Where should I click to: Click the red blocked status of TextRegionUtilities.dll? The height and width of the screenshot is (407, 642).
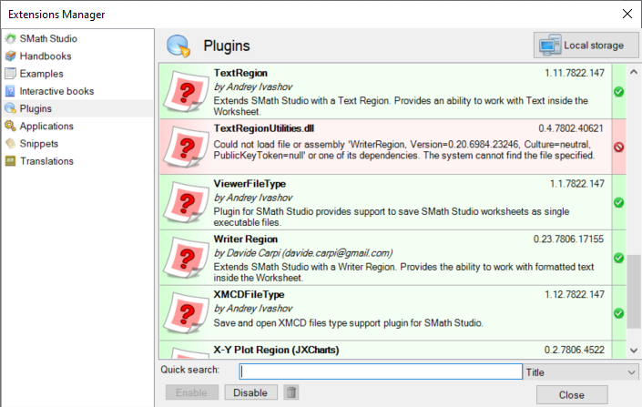618,147
